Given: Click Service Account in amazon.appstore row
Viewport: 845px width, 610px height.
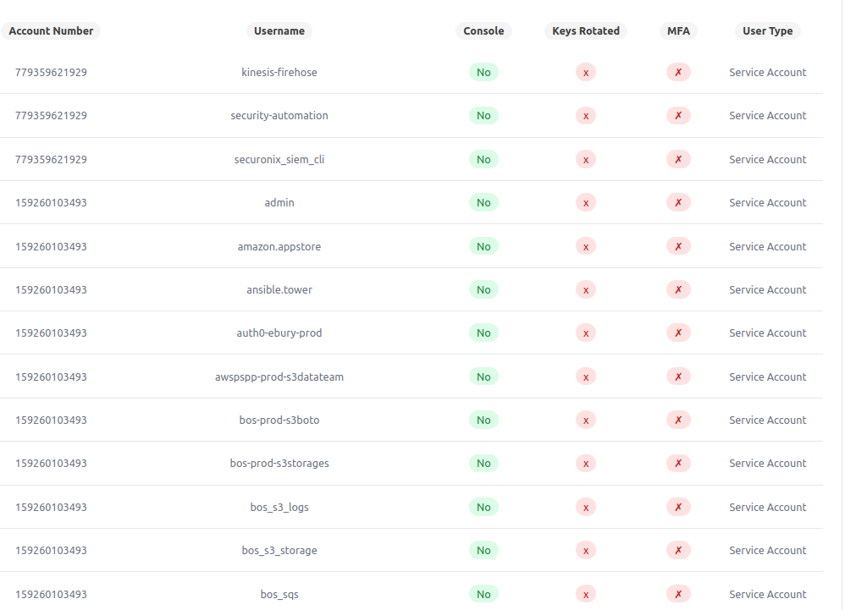Looking at the screenshot, I should click(x=767, y=246).
